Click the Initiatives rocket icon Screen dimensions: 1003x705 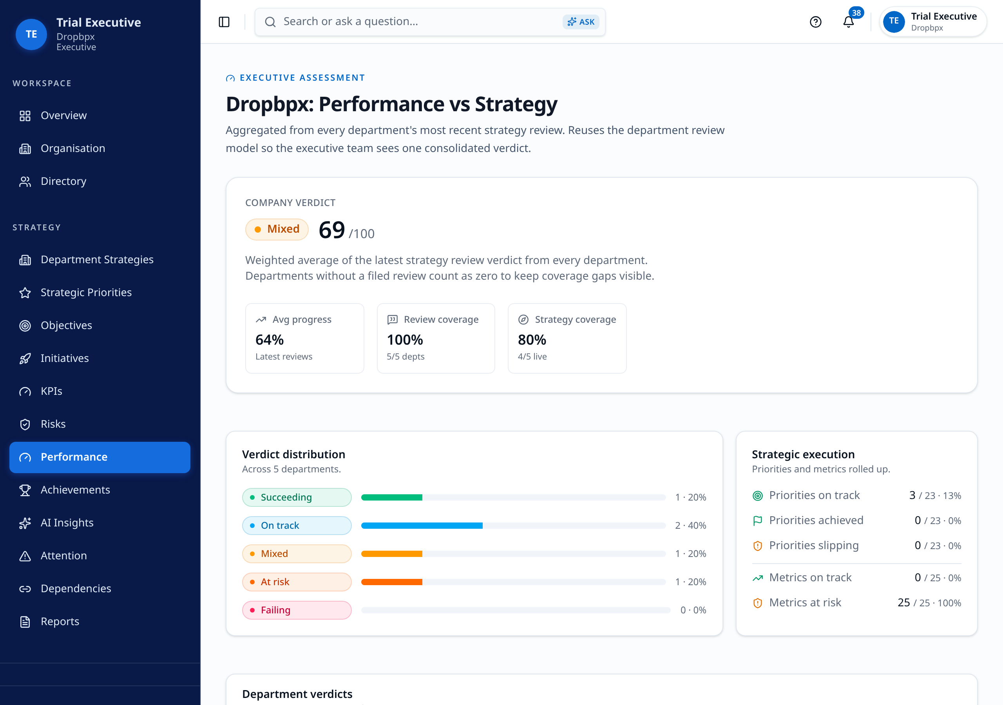(x=25, y=359)
